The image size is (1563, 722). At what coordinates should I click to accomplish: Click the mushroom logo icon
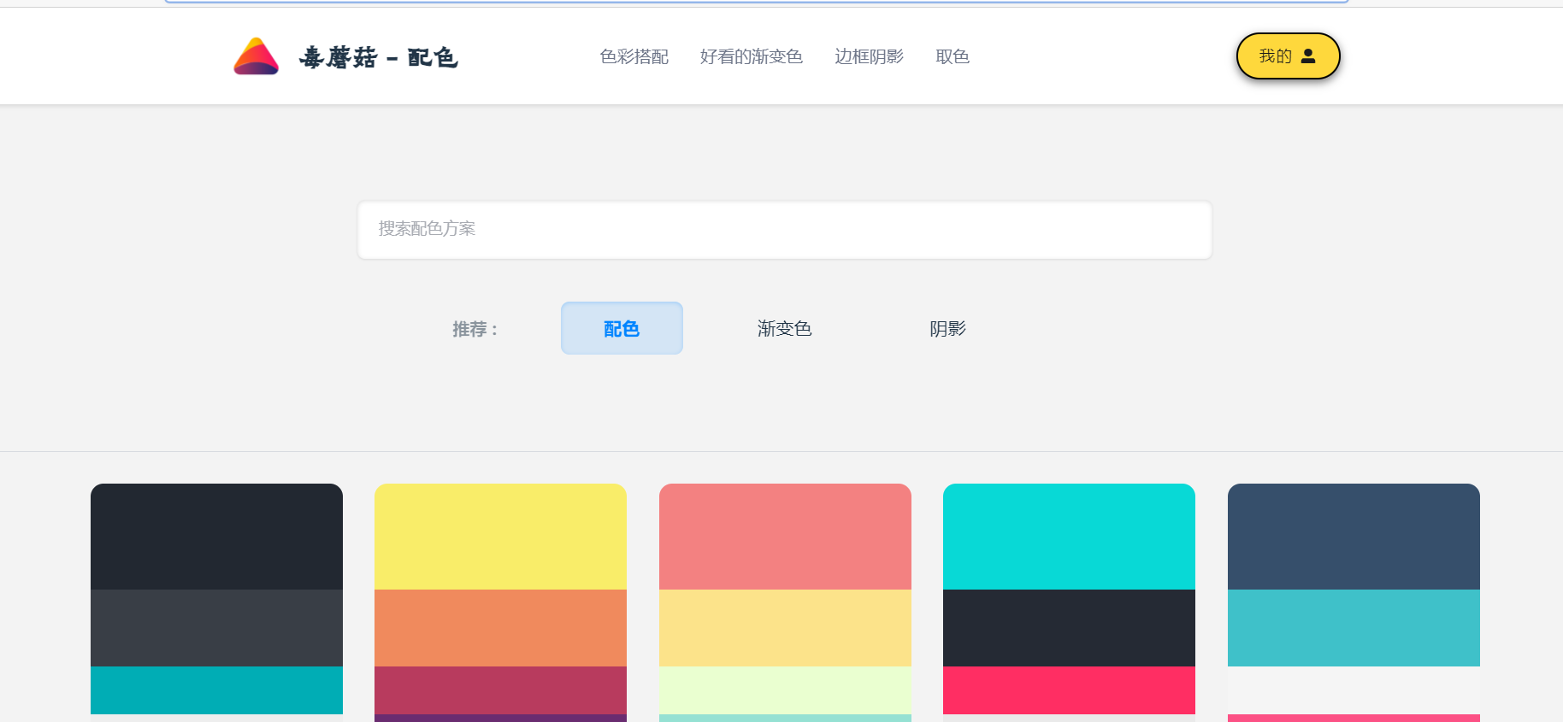pyautogui.click(x=256, y=57)
